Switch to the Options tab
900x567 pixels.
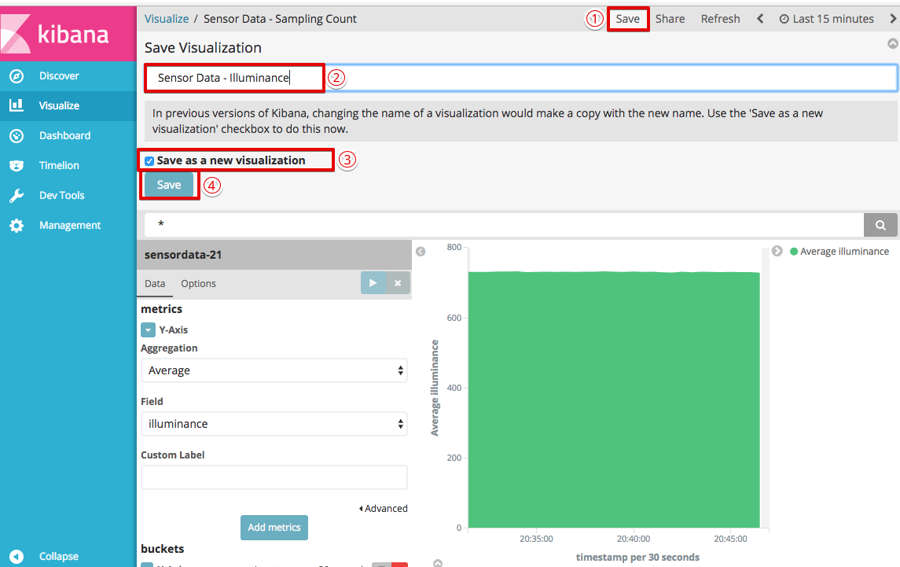pyautogui.click(x=199, y=283)
